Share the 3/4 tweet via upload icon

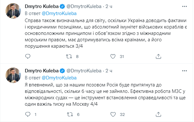[x=158, y=56]
